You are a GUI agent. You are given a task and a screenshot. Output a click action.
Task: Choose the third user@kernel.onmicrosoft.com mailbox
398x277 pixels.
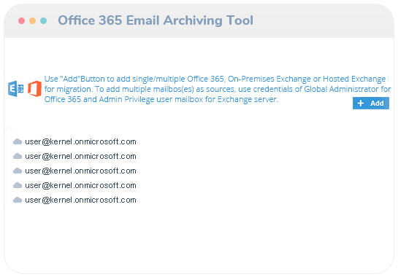tap(80, 171)
